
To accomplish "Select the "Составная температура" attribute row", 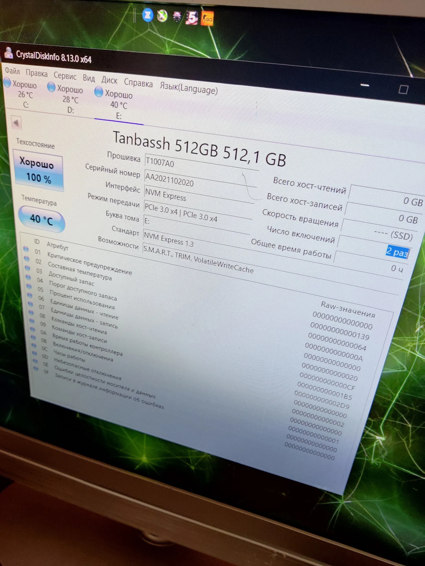I will click(80, 271).
